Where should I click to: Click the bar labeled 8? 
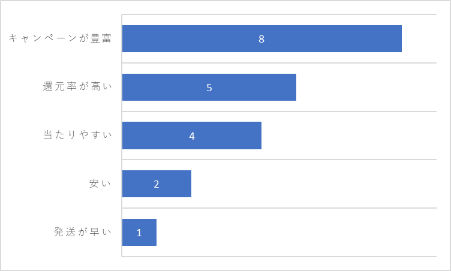pos(261,38)
